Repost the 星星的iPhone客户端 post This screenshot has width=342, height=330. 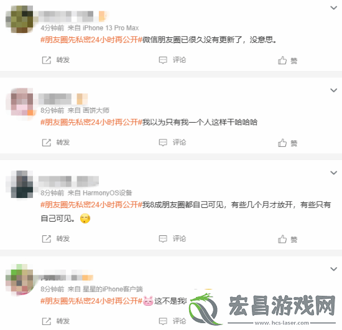coord(55,321)
